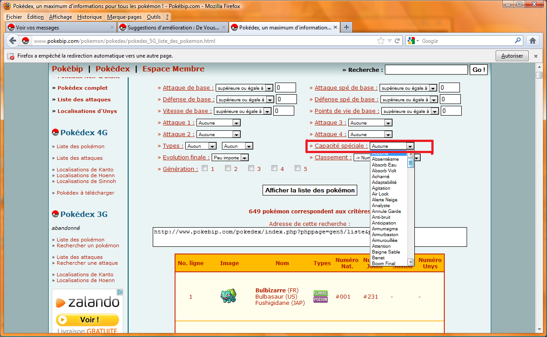
Task: Click the Plante Poison type badge
Action: point(321,296)
